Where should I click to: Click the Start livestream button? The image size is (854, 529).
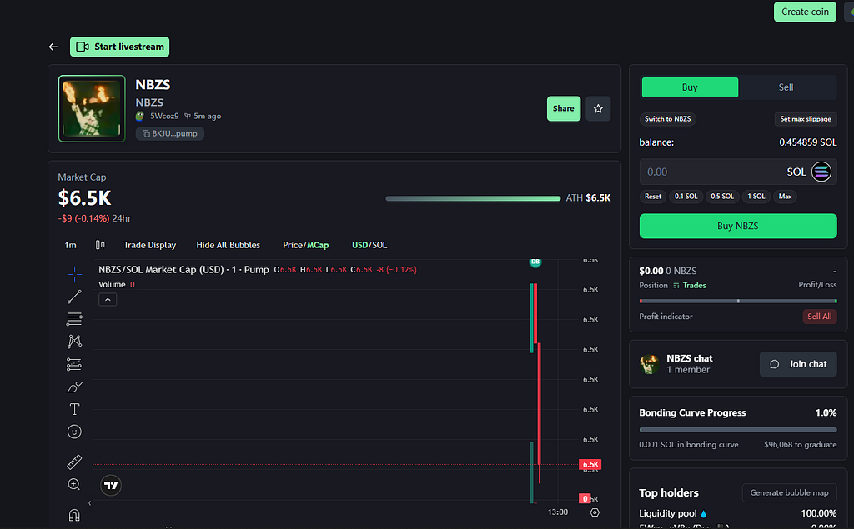[120, 47]
